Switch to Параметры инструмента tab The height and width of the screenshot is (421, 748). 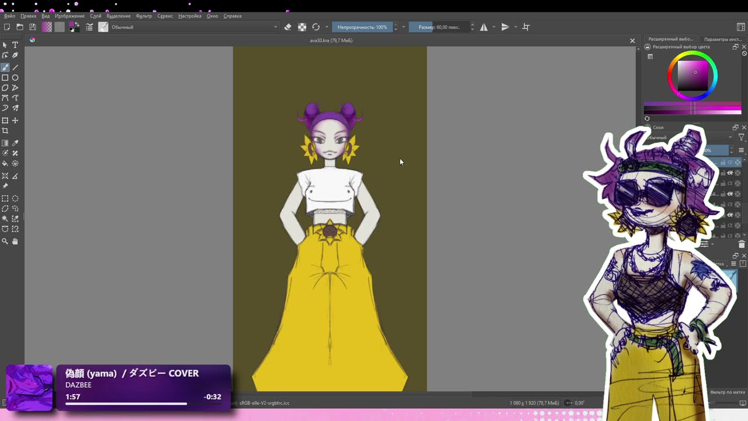(723, 39)
